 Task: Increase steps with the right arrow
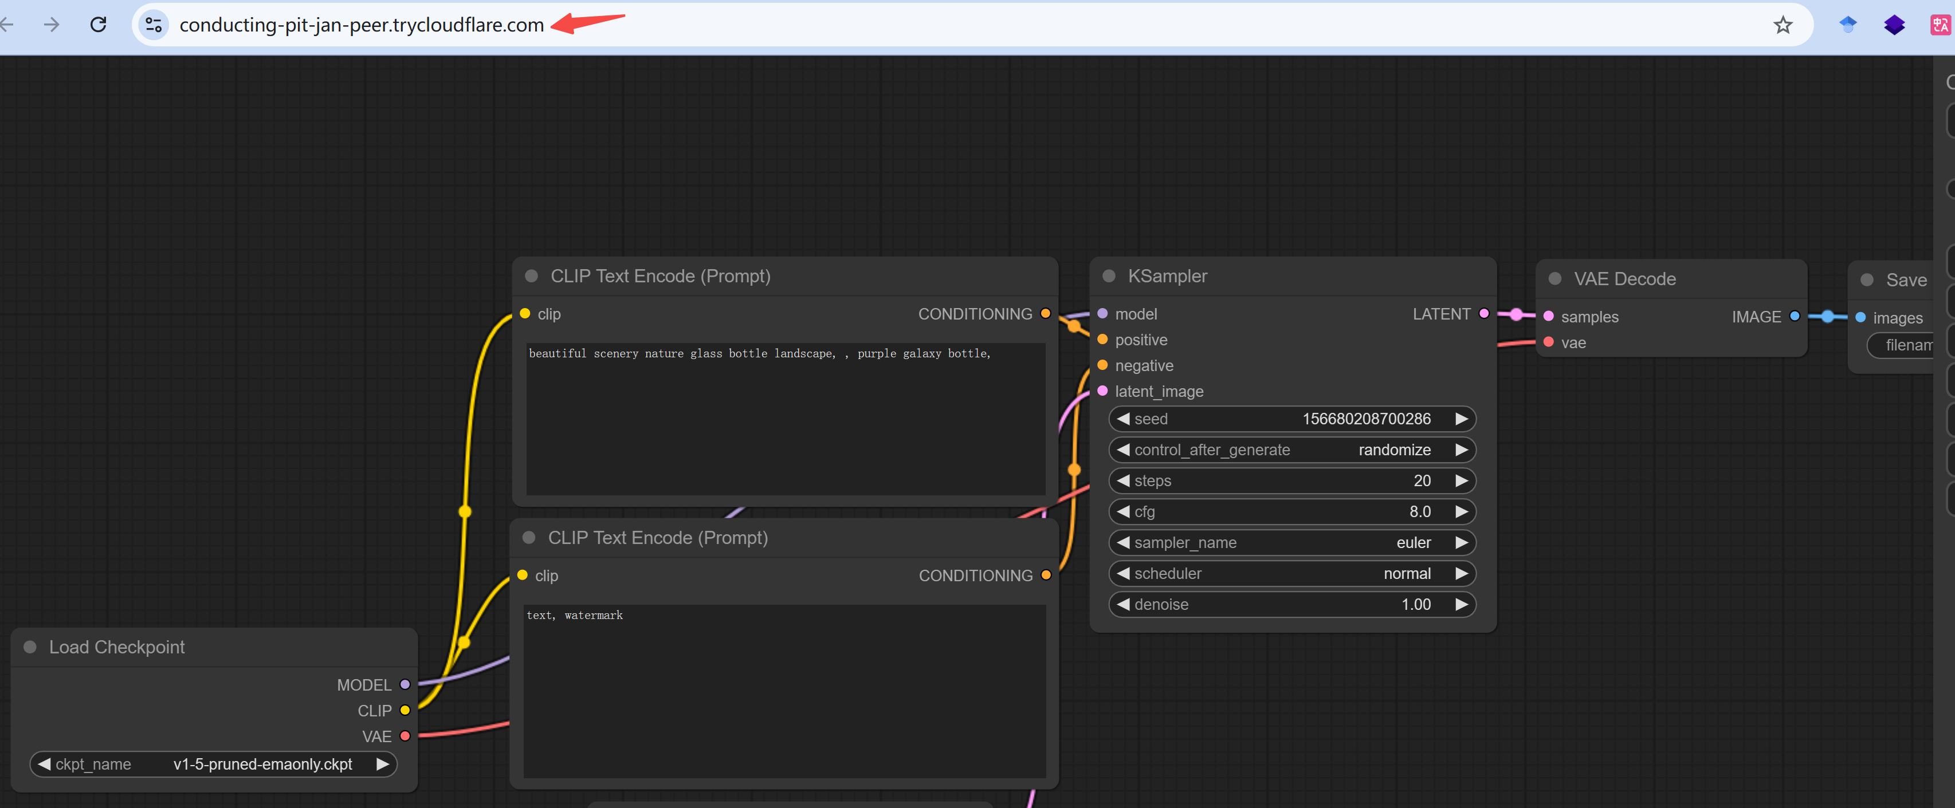[1461, 481]
